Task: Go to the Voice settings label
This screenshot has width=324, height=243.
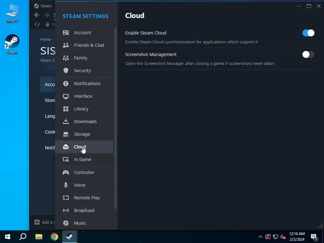Action: coord(79,185)
